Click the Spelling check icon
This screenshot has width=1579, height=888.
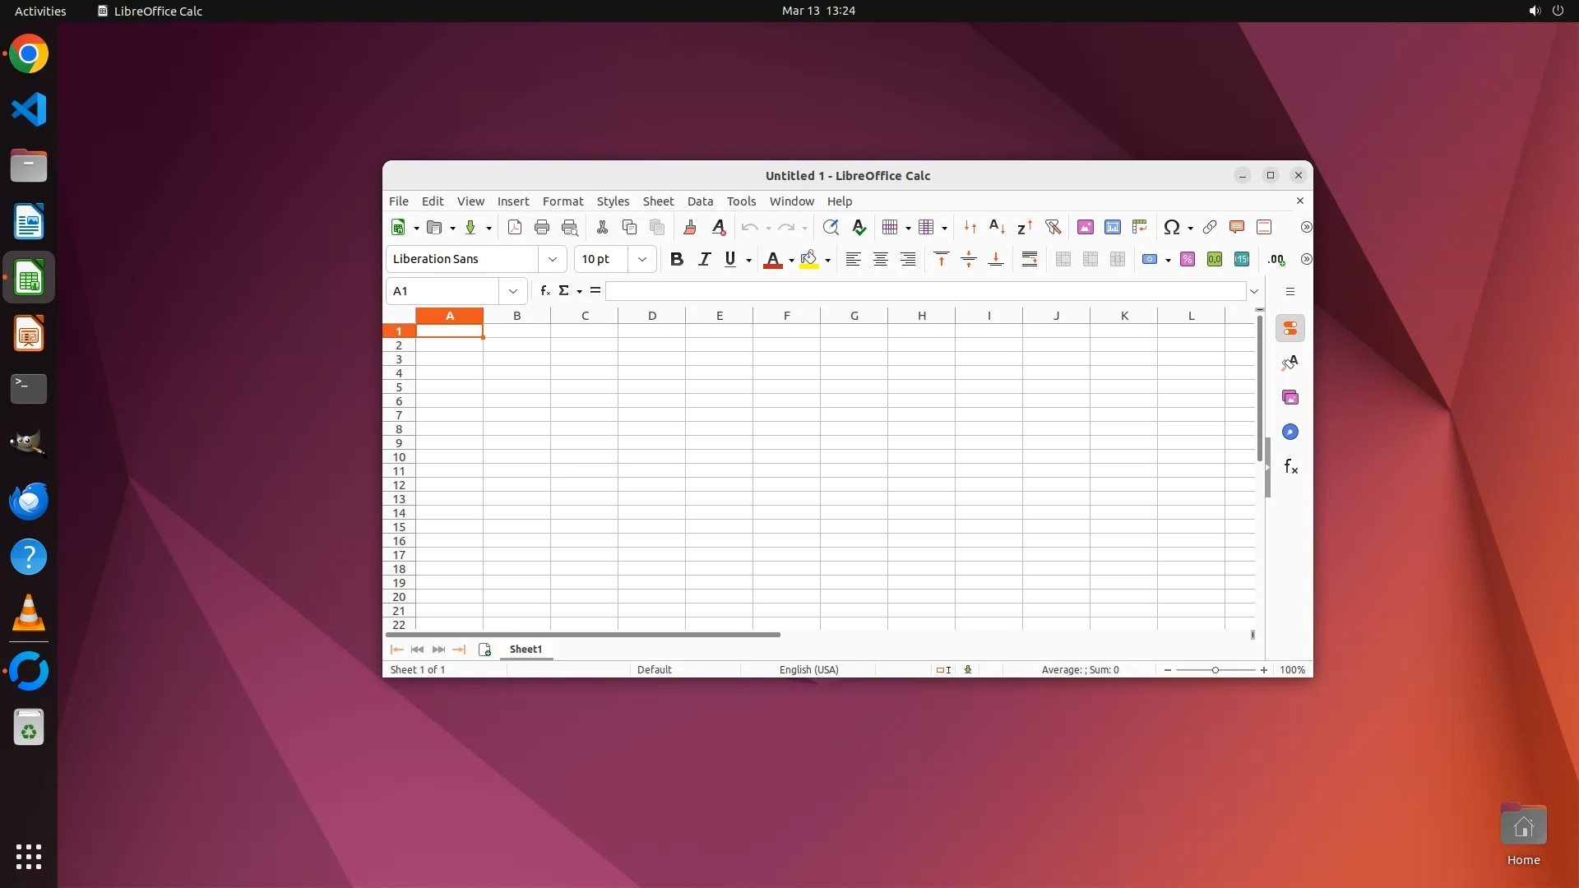(x=859, y=228)
